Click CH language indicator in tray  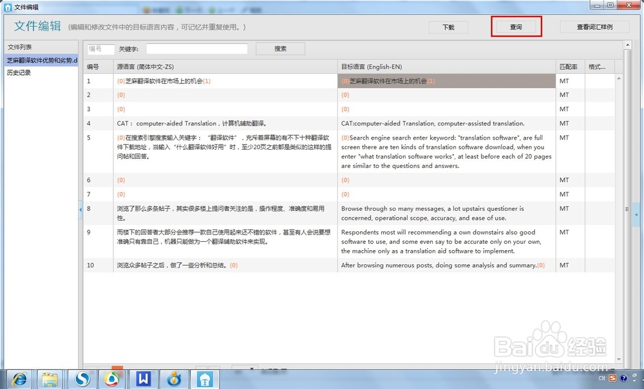point(602,378)
